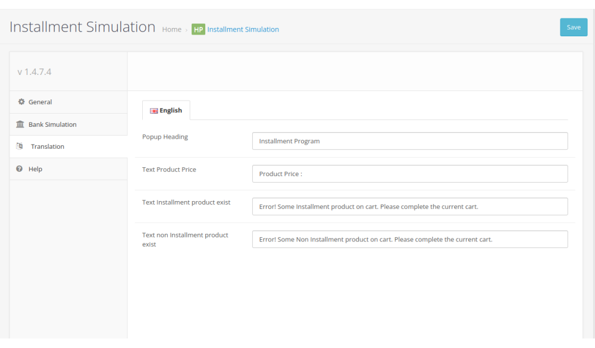Image resolution: width=595 pixels, height=348 pixels.
Task: Click the green HP badge in breadcrumb
Action: point(198,29)
